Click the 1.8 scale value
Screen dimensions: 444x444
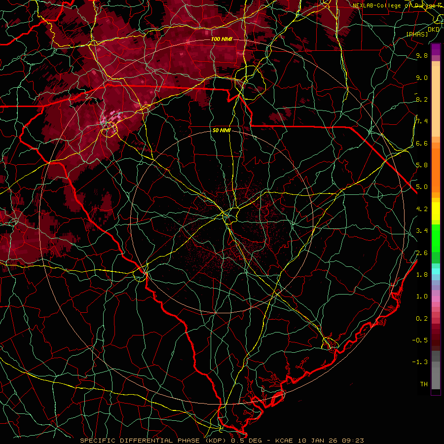(422, 275)
